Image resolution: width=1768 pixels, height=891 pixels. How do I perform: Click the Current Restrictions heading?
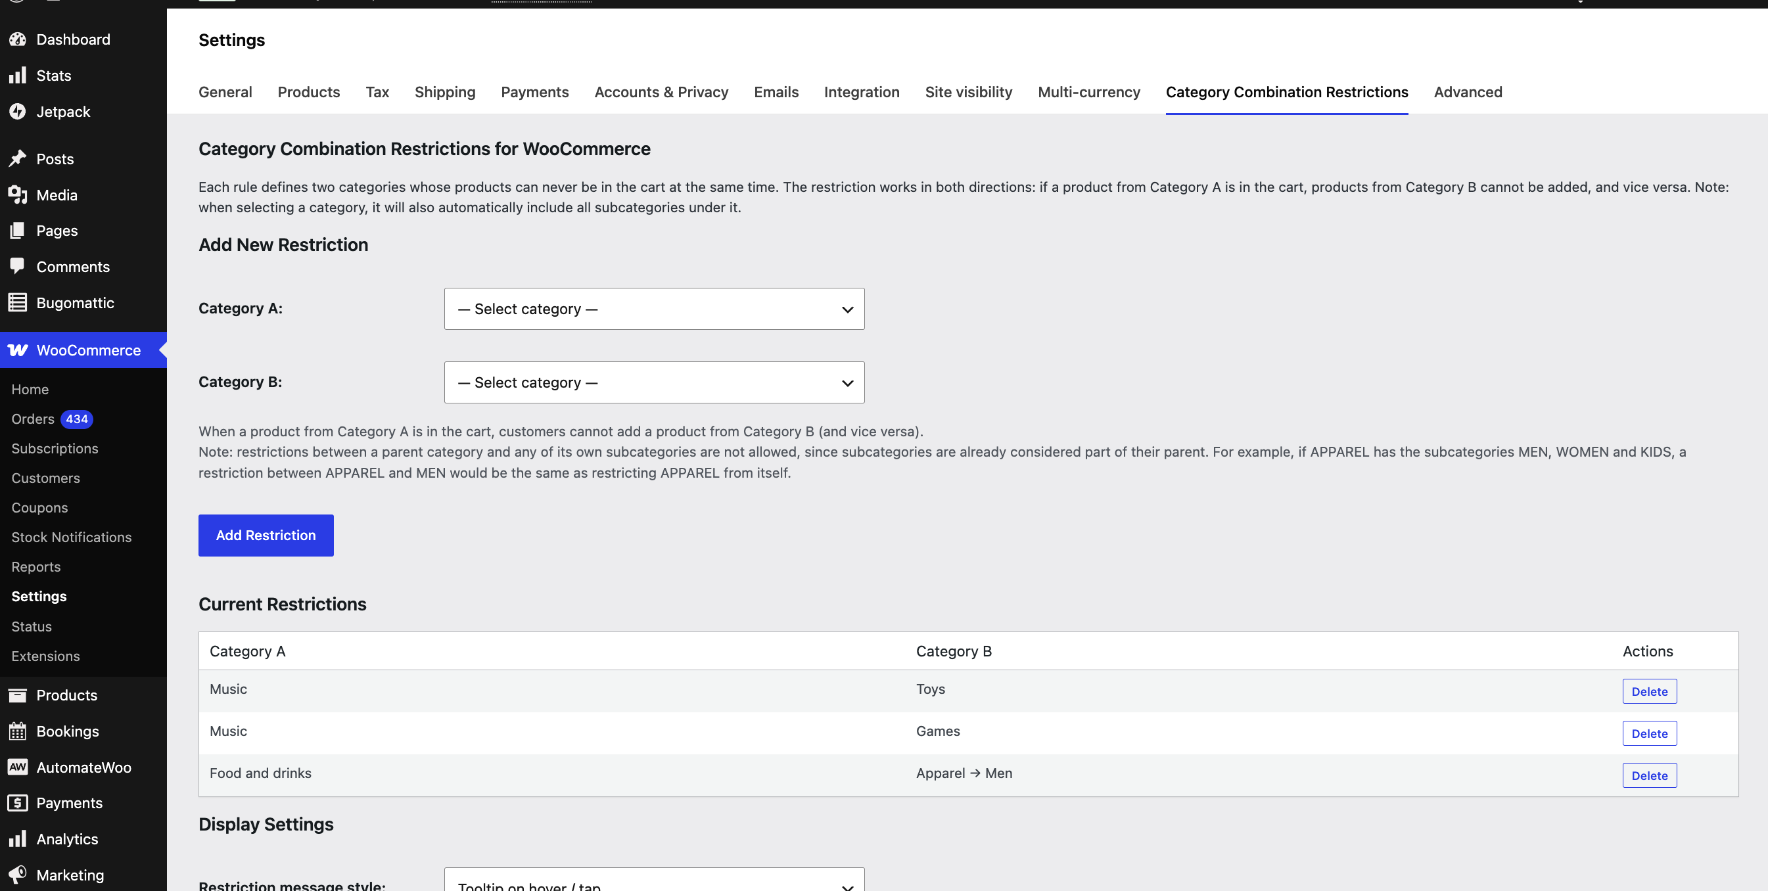283,604
